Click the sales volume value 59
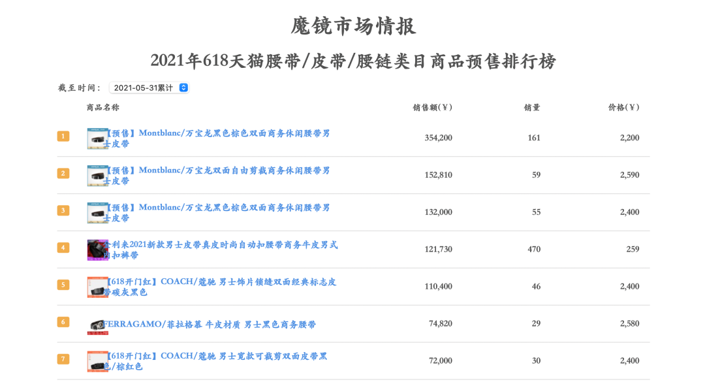Image resolution: width=705 pixels, height=386 pixels. click(537, 175)
